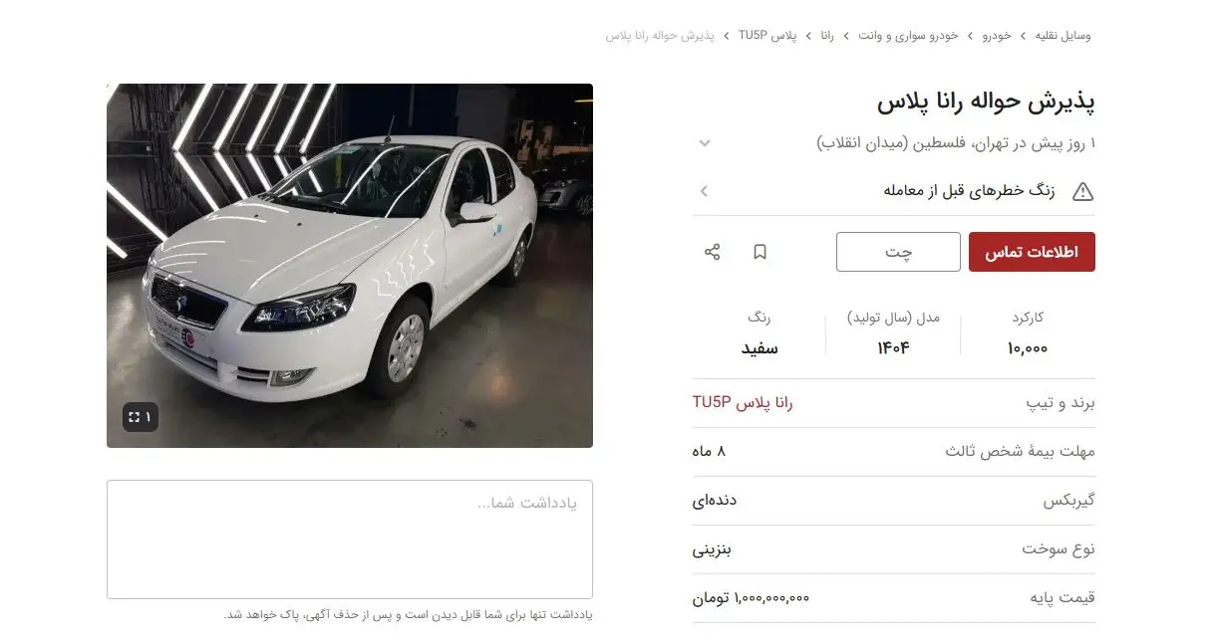This screenshot has width=1214, height=642.
Task: Click the listing title پذیرش حواله رانا پلاس
Action: click(x=986, y=102)
